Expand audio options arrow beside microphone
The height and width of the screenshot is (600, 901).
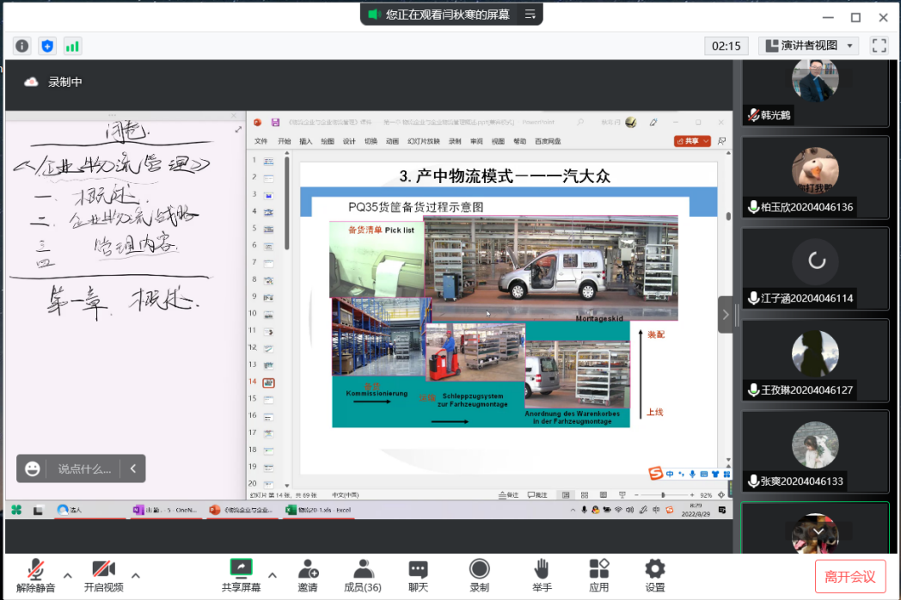(x=67, y=575)
